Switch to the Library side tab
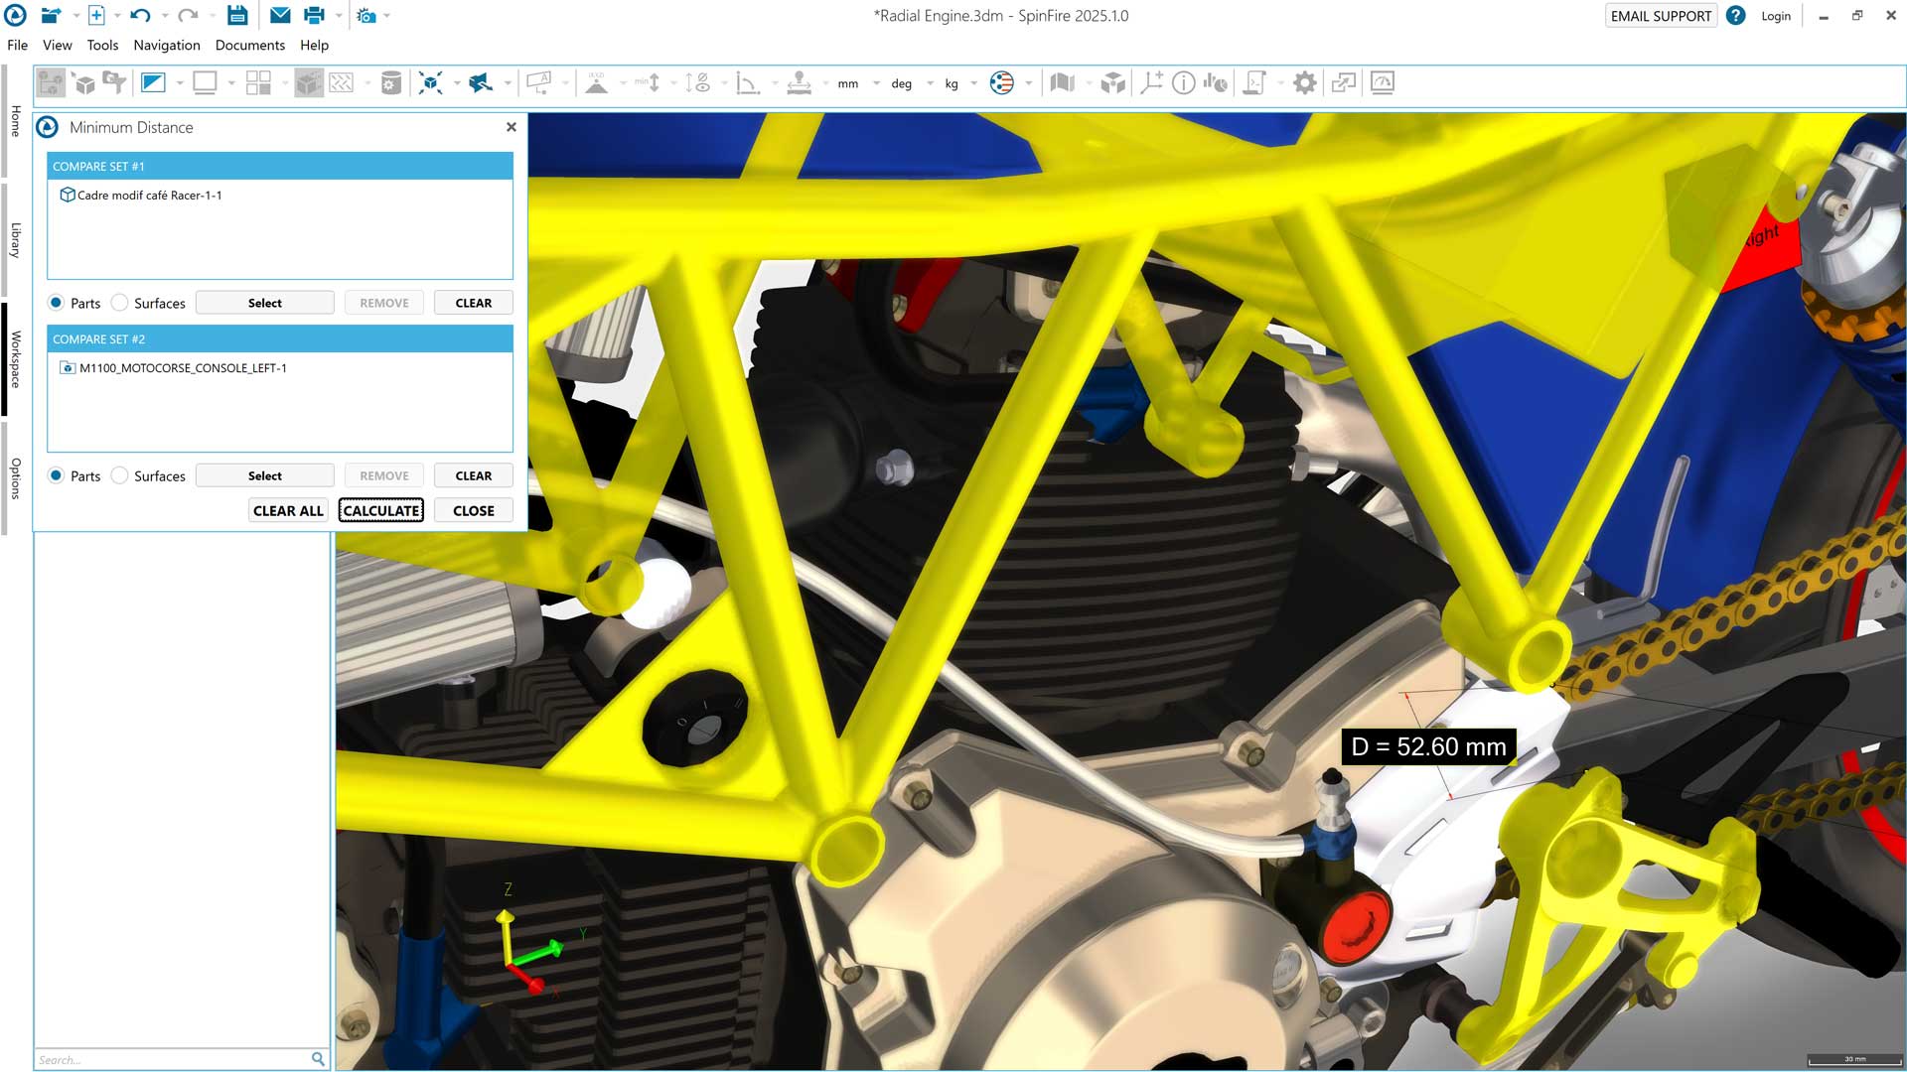The width and height of the screenshot is (1907, 1072). pyautogui.click(x=15, y=240)
